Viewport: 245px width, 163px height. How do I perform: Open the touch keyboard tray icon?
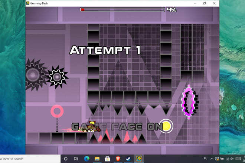[x=238, y=159]
